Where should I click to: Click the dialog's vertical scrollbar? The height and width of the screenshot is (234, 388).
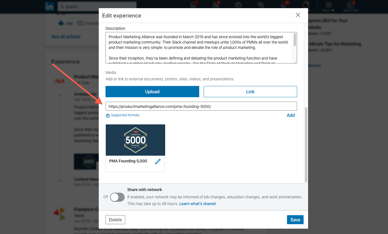(x=306, y=145)
